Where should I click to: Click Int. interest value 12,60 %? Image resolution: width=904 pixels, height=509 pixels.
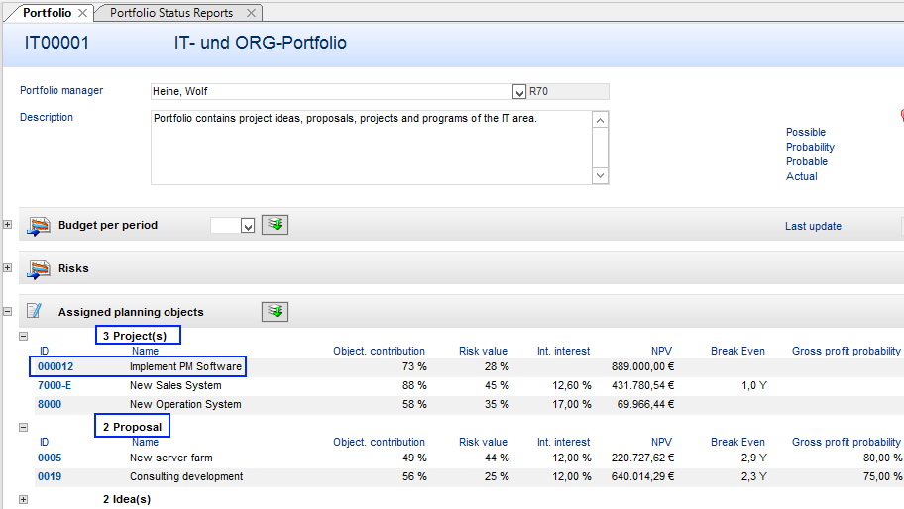click(x=572, y=386)
